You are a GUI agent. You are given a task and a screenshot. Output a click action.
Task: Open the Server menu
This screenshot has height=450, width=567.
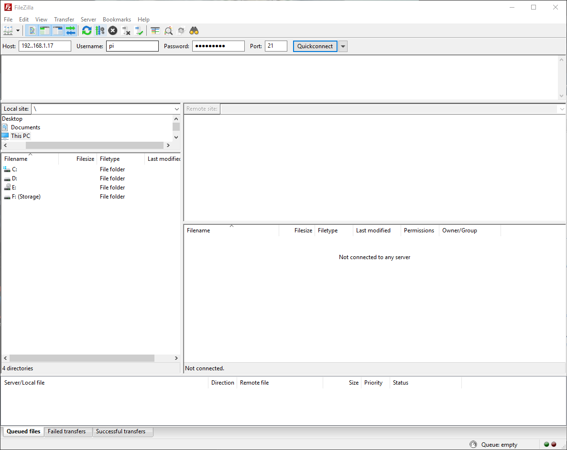pyautogui.click(x=88, y=20)
